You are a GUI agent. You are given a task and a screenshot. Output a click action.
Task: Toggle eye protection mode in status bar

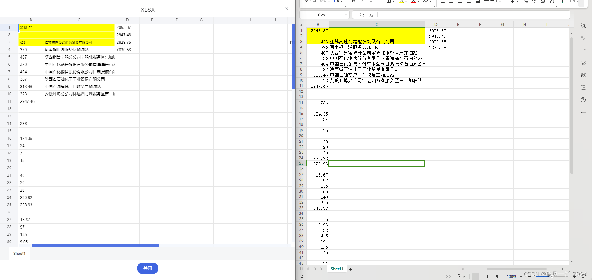coord(448,277)
